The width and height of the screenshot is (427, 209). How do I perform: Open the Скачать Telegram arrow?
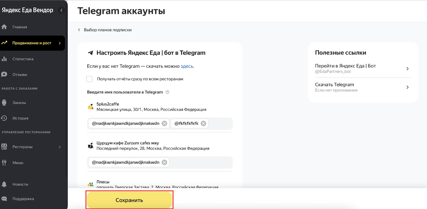coord(408,87)
